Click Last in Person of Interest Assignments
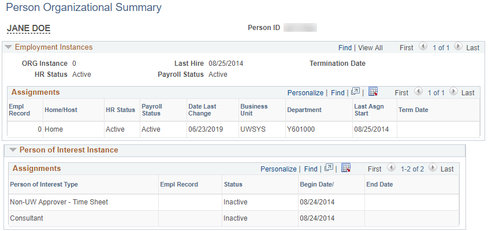Image resolution: width=488 pixels, height=231 pixels. pyautogui.click(x=447, y=169)
